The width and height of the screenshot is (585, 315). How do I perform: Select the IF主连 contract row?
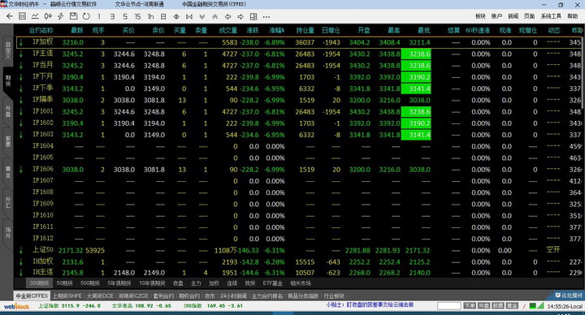[x=298, y=54]
